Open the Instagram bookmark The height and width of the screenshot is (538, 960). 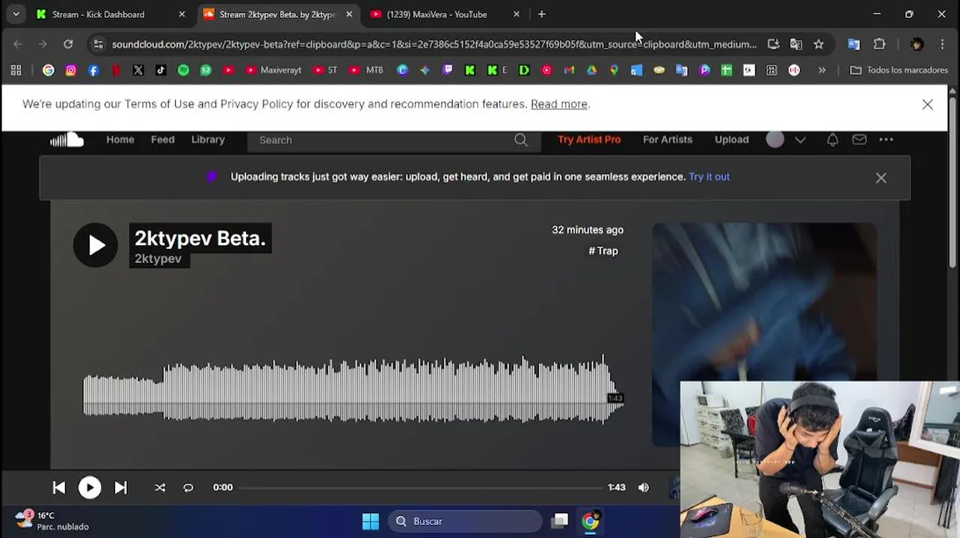pos(71,70)
